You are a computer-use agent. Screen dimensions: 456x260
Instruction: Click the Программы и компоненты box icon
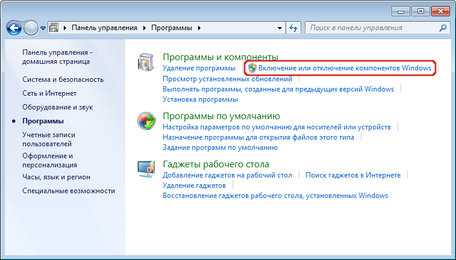tap(146, 62)
